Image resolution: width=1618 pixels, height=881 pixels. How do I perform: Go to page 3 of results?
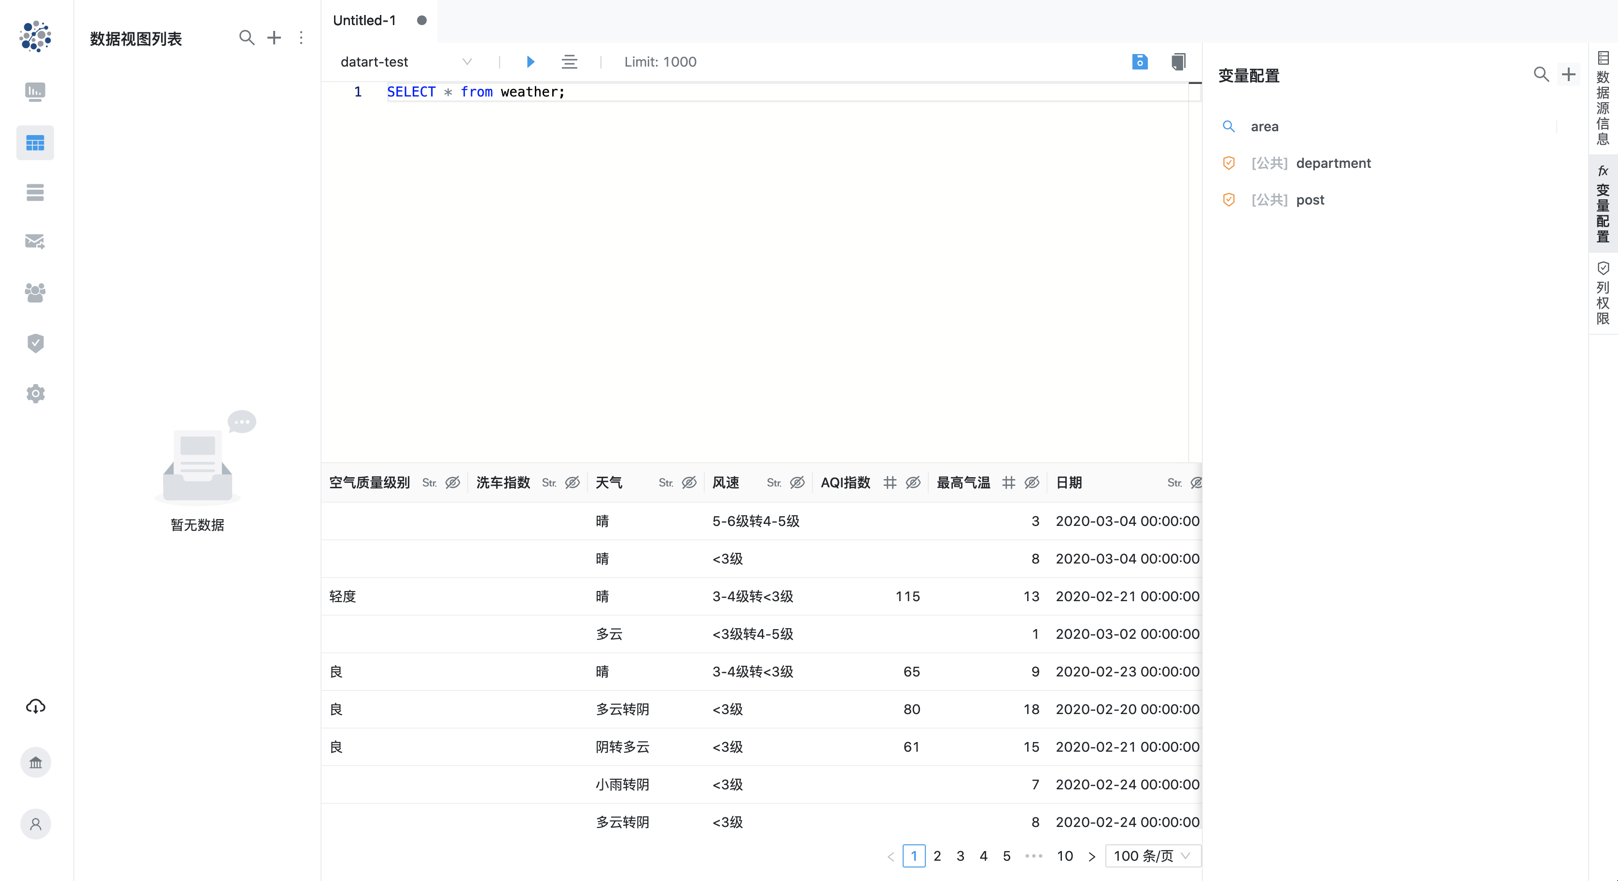[x=961, y=856]
